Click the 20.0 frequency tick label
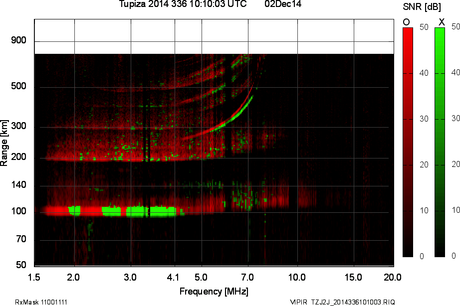 (392, 276)
